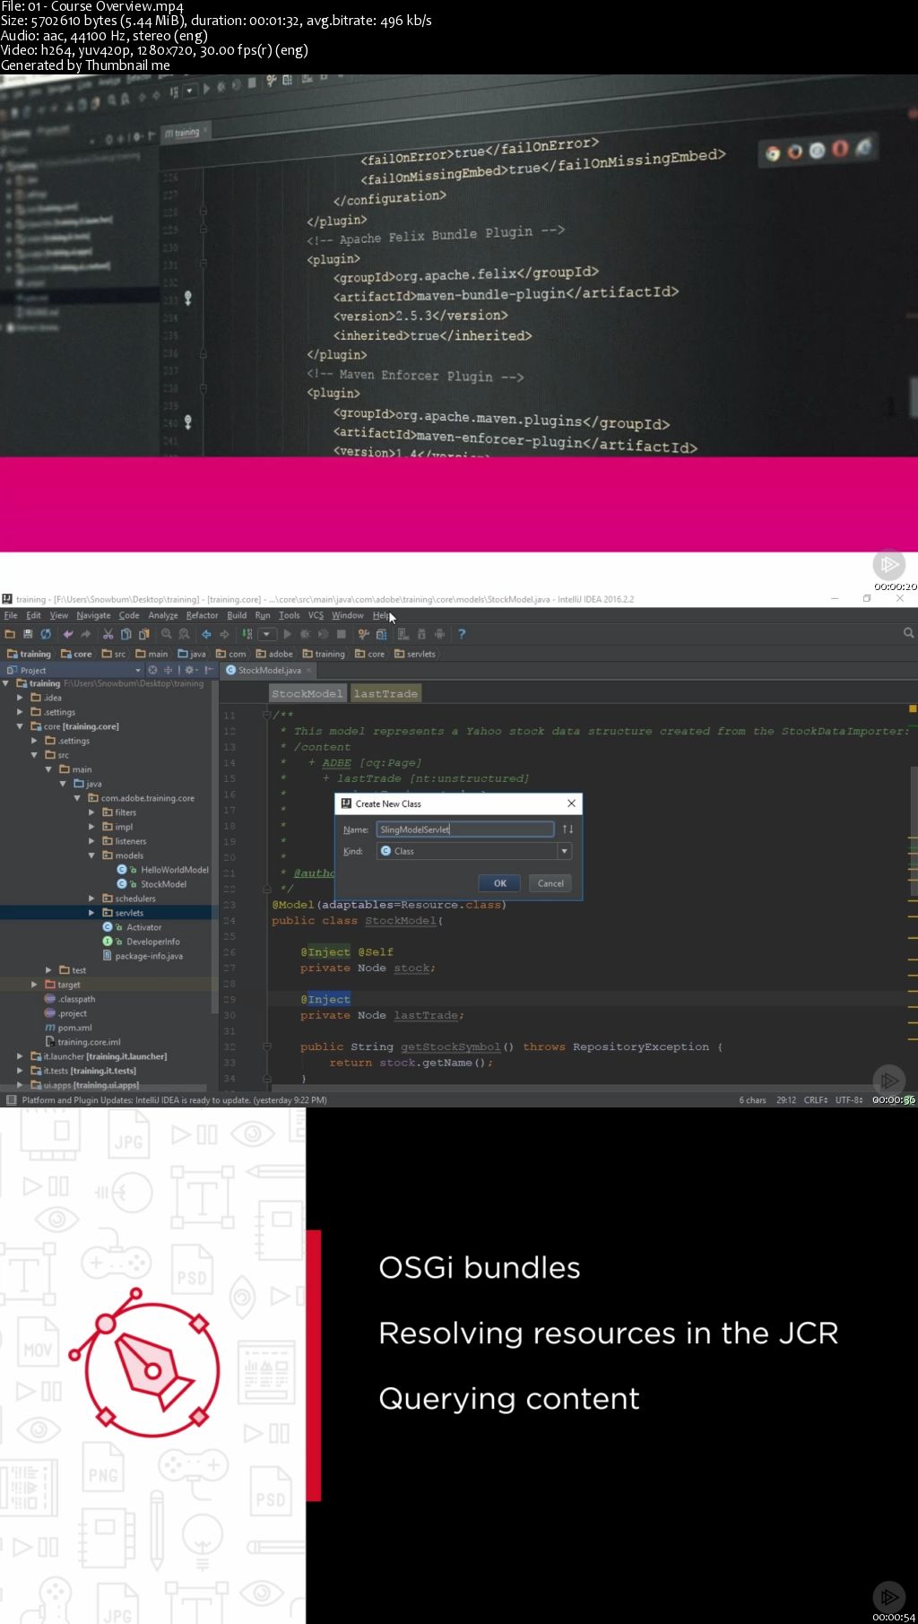
Task: Click Hide Project panel icon
Action: [x=208, y=670]
